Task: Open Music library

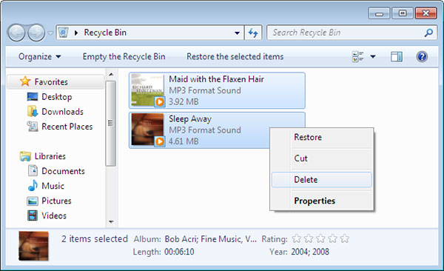Action: [53, 186]
